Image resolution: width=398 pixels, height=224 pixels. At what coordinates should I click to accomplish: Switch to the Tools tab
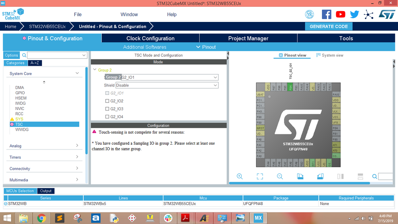coord(346,38)
